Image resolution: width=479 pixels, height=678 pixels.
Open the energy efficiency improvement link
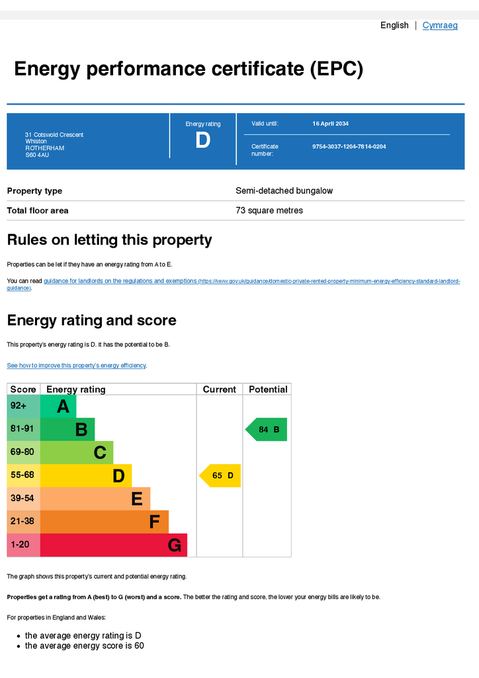point(77,365)
